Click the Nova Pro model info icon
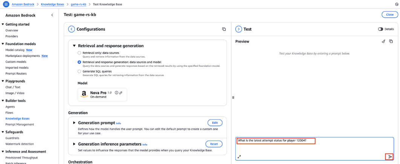Image resolution: width=400 pixels, height=164 pixels. pos(116,93)
